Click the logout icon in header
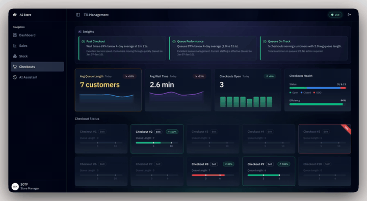The height and width of the screenshot is (201, 367). pyautogui.click(x=349, y=15)
